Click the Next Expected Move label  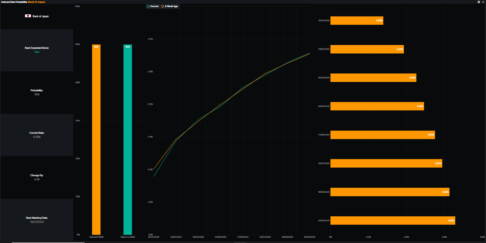pyautogui.click(x=37, y=48)
